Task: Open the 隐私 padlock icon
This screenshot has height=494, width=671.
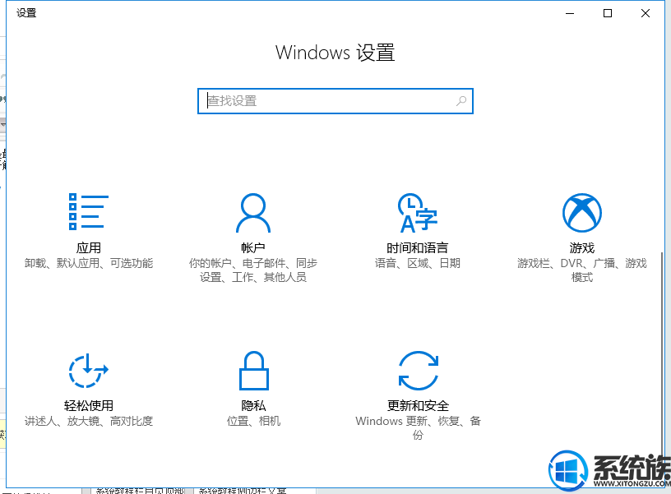Action: tap(253, 371)
